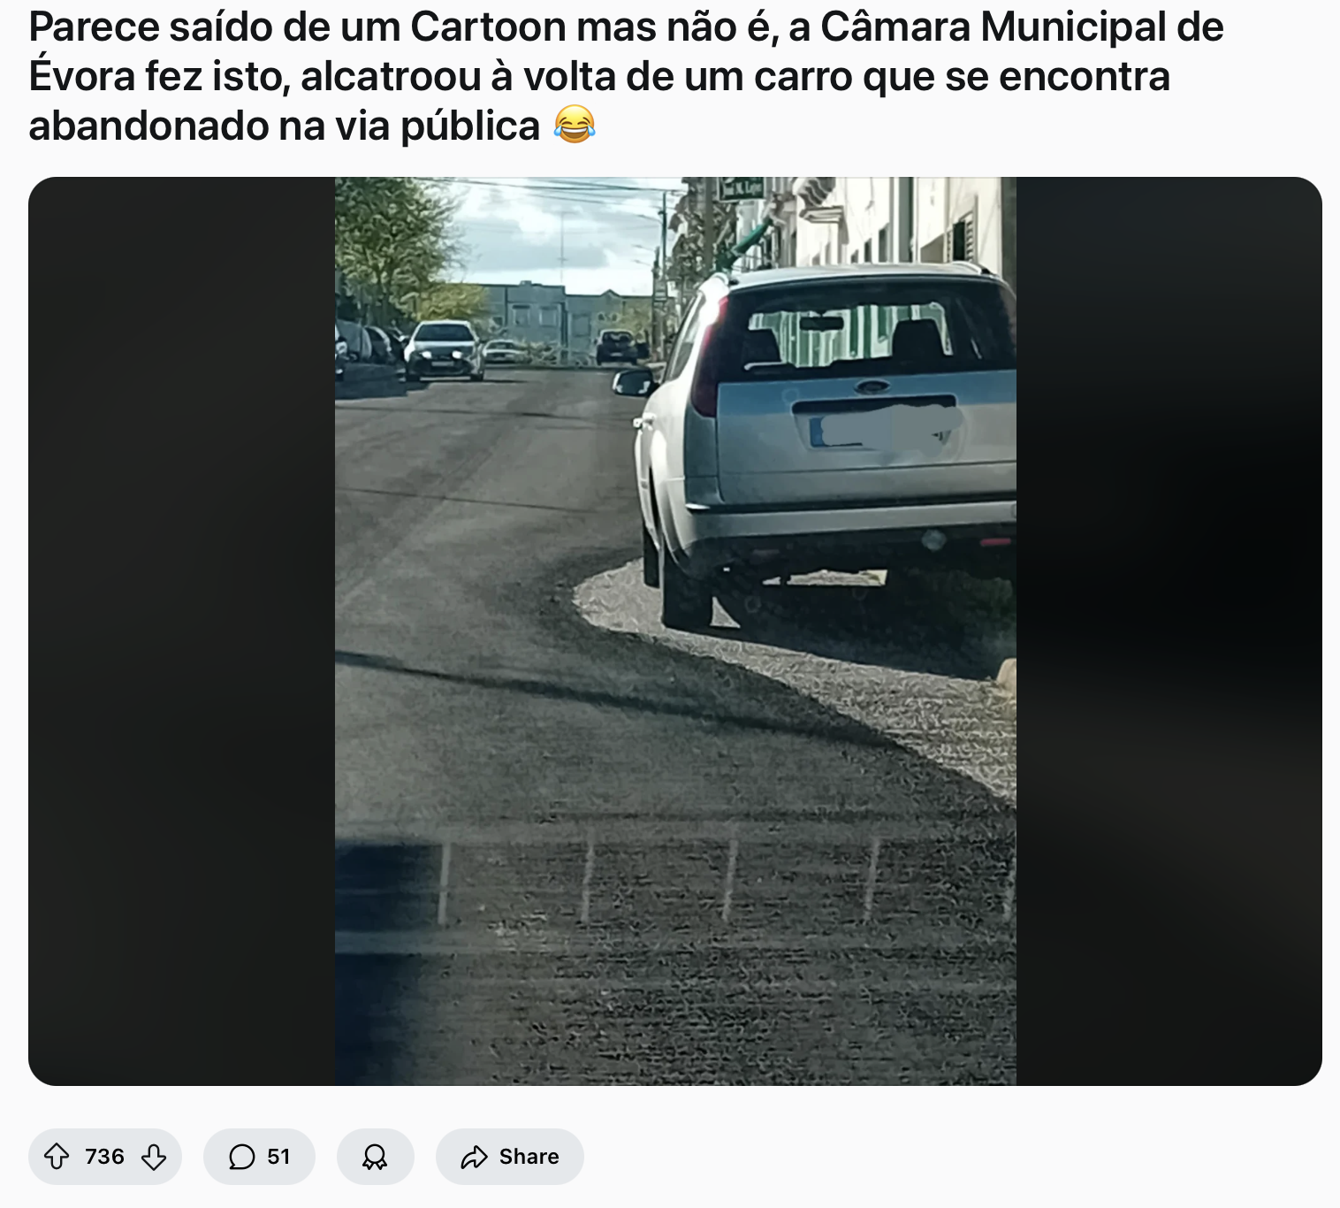Click the laughing emoji in the title

coord(575,125)
